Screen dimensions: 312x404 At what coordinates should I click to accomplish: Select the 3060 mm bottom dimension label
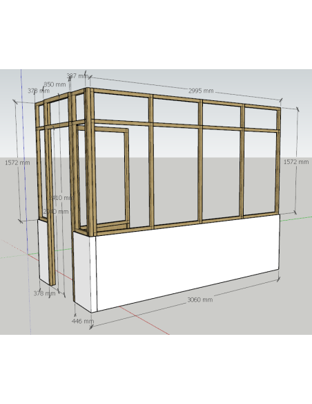pos(199,300)
